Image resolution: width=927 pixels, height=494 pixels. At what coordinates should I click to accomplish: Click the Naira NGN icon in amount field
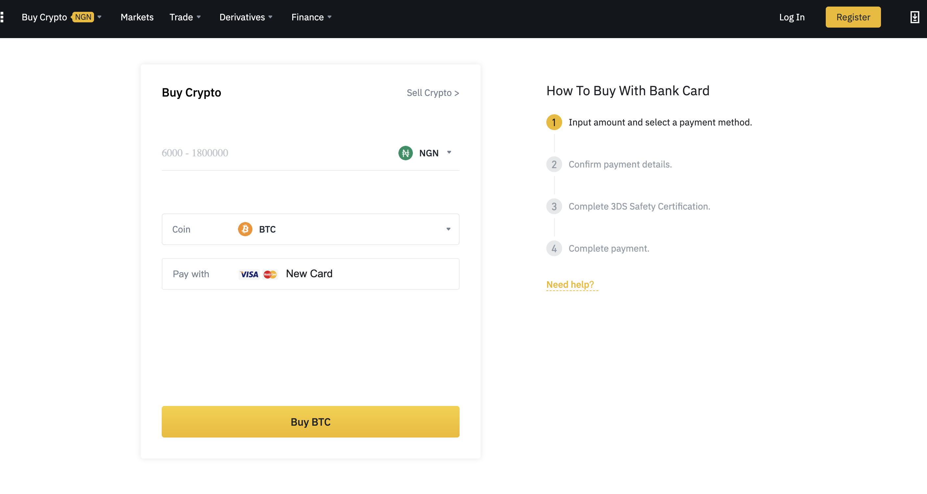click(x=406, y=153)
